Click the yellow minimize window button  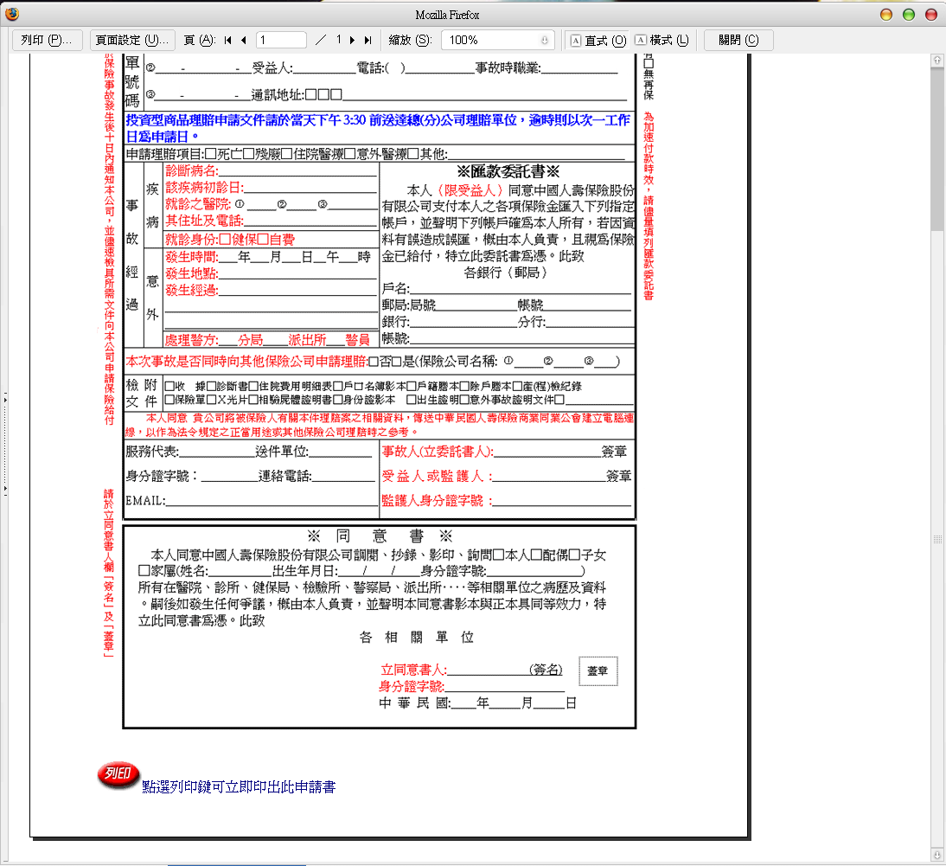pos(885,15)
